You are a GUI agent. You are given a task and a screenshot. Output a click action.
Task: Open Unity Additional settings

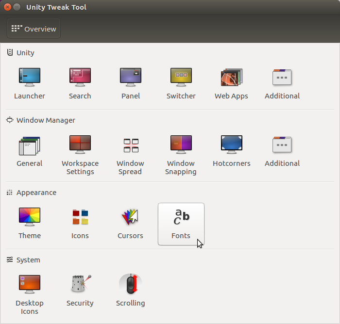click(282, 83)
